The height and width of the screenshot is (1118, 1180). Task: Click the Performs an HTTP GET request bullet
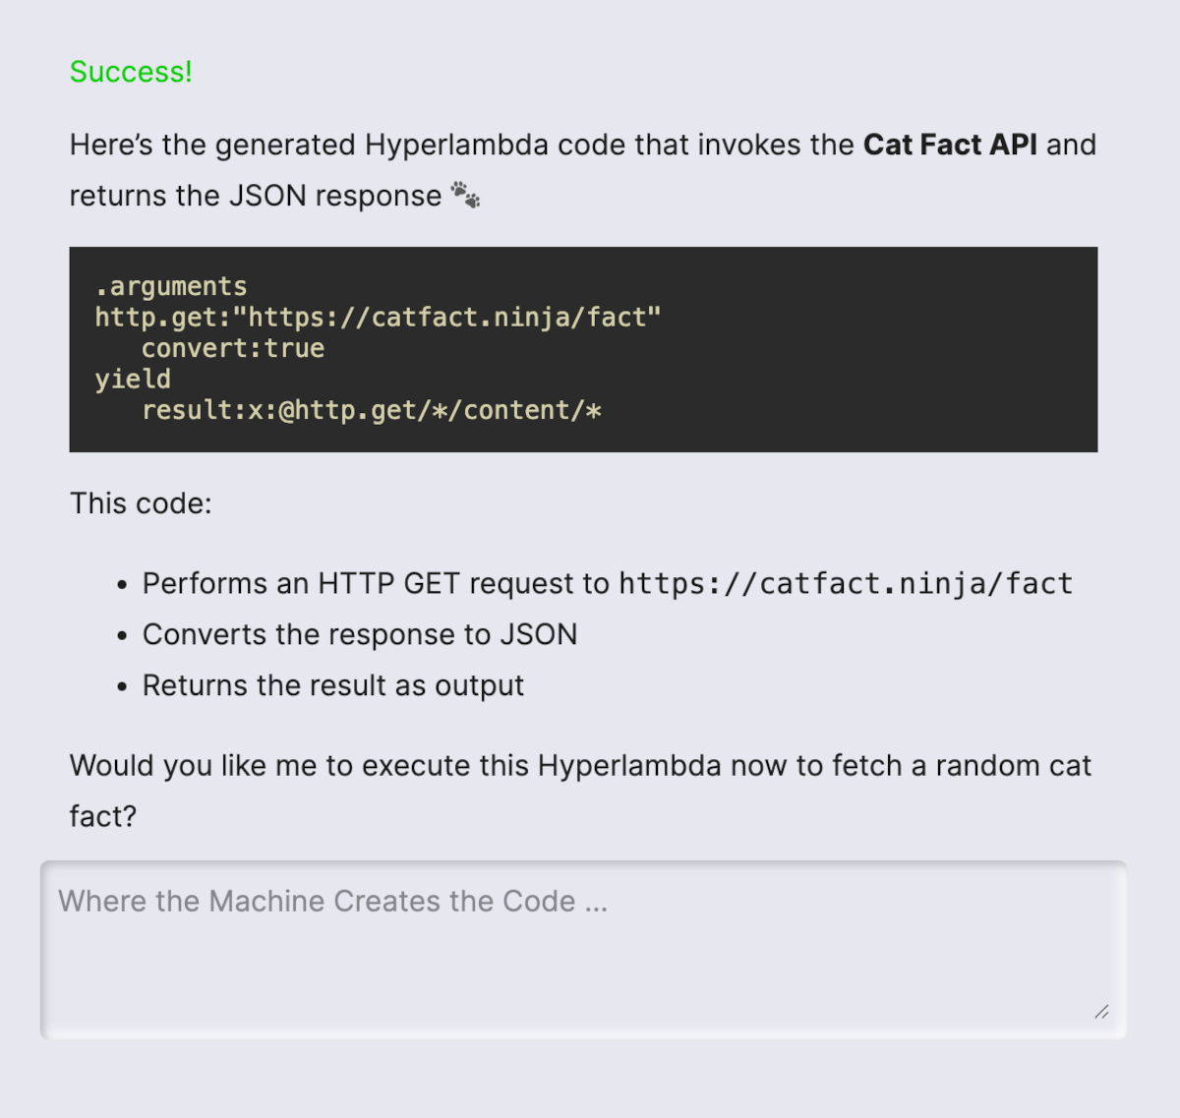[x=607, y=583]
